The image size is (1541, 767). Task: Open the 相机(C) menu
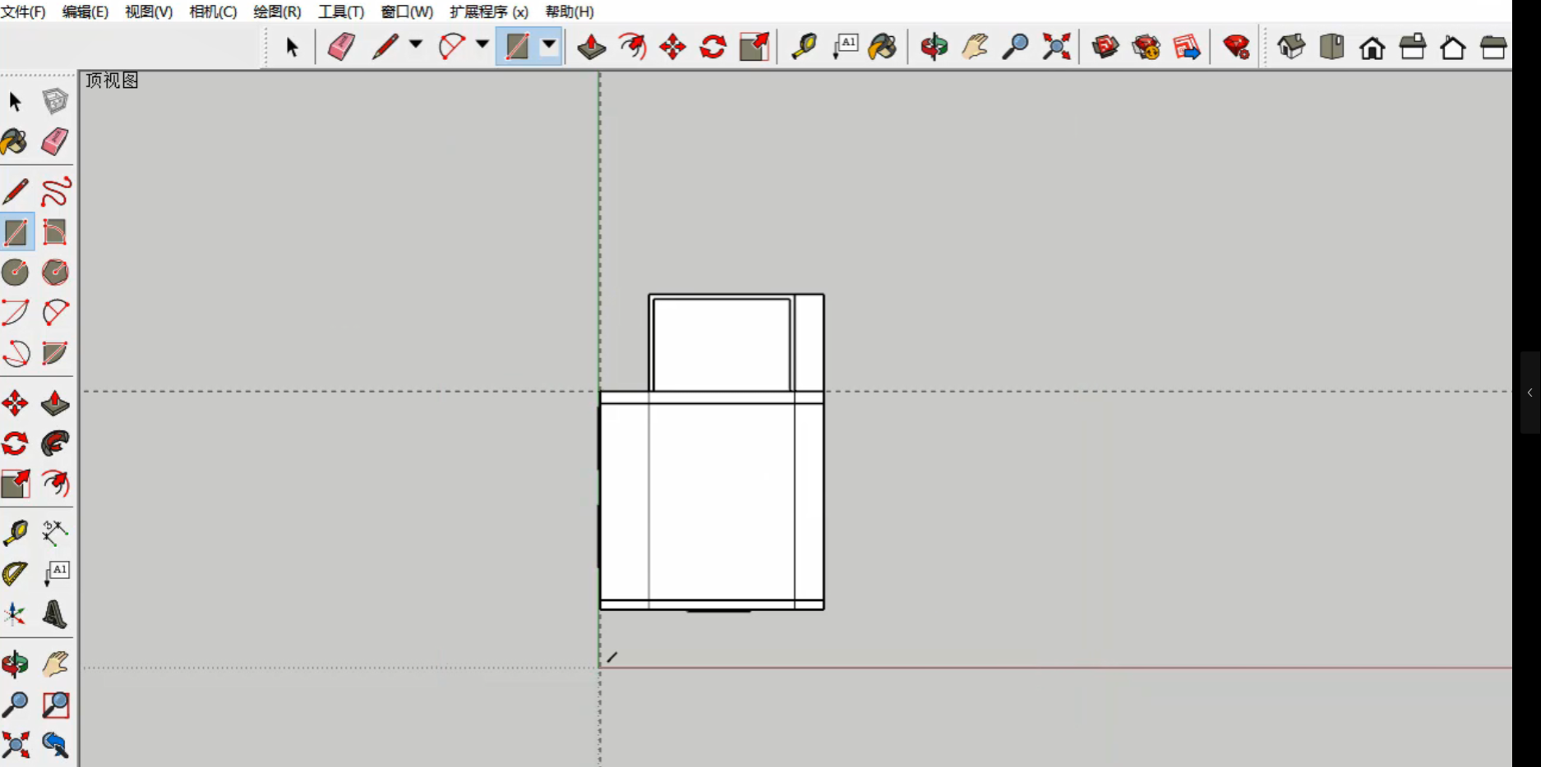tap(213, 11)
